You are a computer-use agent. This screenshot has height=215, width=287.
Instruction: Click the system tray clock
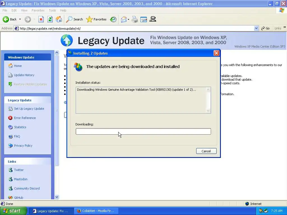[x=277, y=211]
